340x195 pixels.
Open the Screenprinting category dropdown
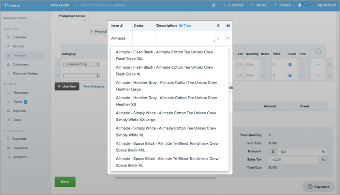pos(82,64)
